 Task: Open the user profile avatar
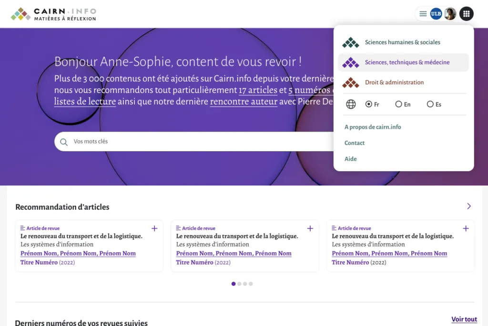(x=450, y=14)
